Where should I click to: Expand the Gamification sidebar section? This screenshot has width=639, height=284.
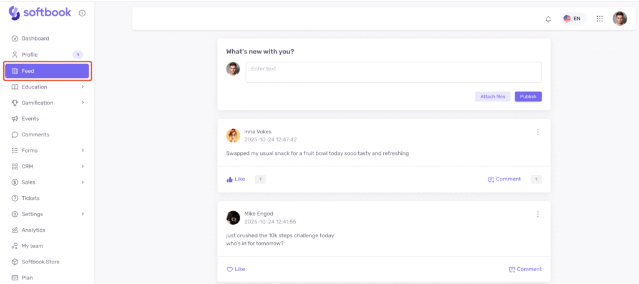(47, 103)
